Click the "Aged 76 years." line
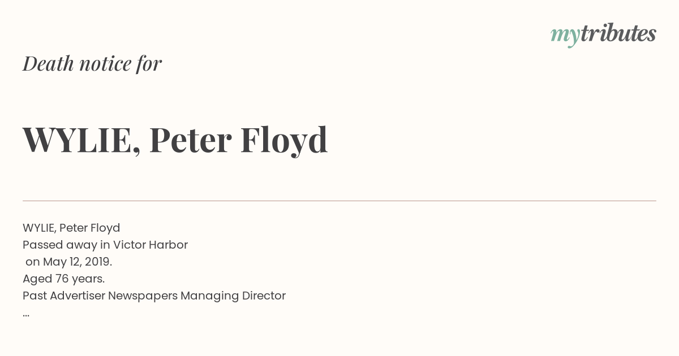The image size is (679, 356). point(64,279)
